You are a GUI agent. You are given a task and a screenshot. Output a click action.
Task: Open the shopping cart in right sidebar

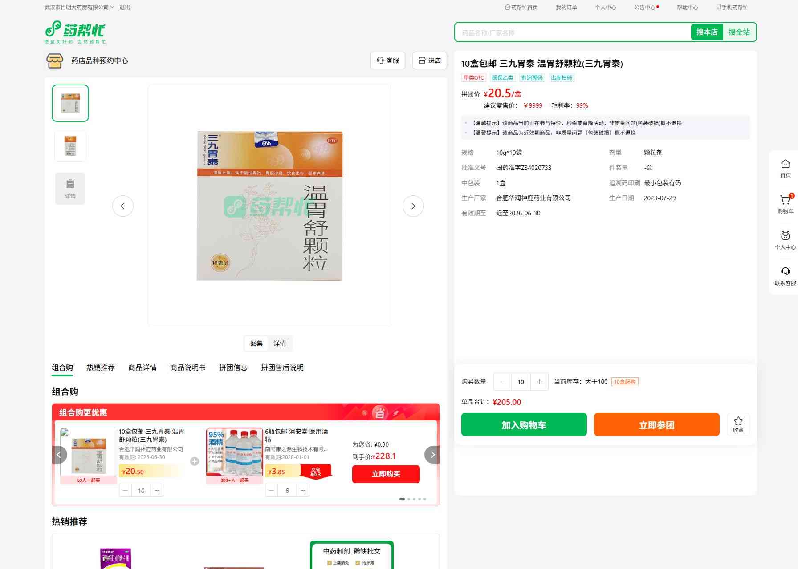click(785, 204)
